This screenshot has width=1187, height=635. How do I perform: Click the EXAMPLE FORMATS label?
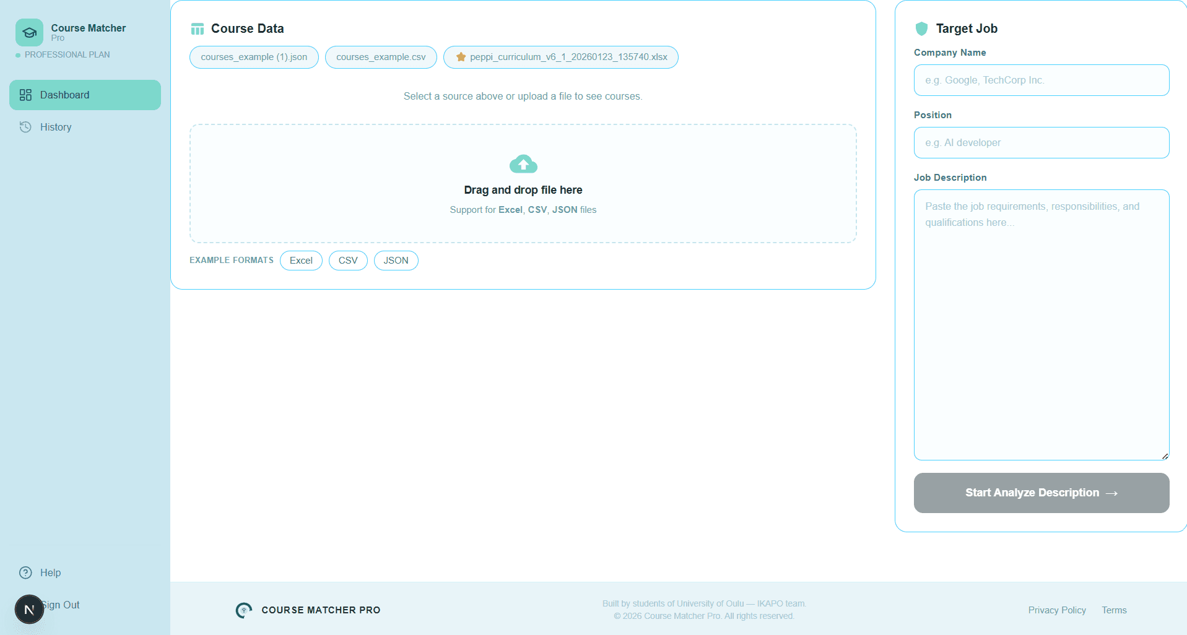232,260
